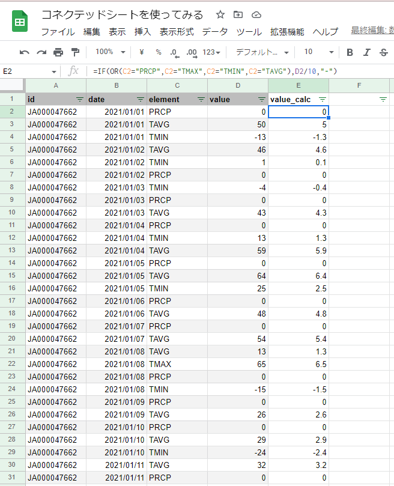This screenshot has width=394, height=486.
Task: Star this spreadsheet document
Action: 220,14
